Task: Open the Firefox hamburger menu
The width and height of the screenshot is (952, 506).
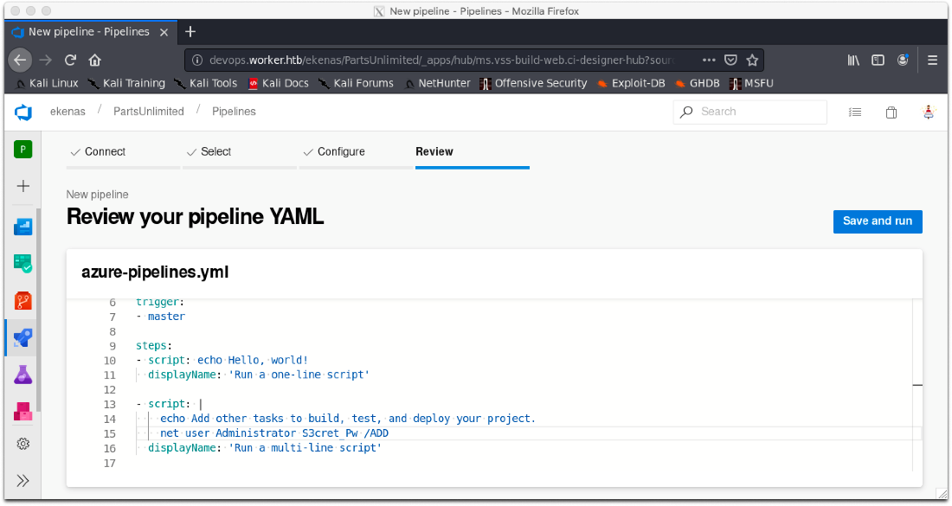Action: [933, 60]
